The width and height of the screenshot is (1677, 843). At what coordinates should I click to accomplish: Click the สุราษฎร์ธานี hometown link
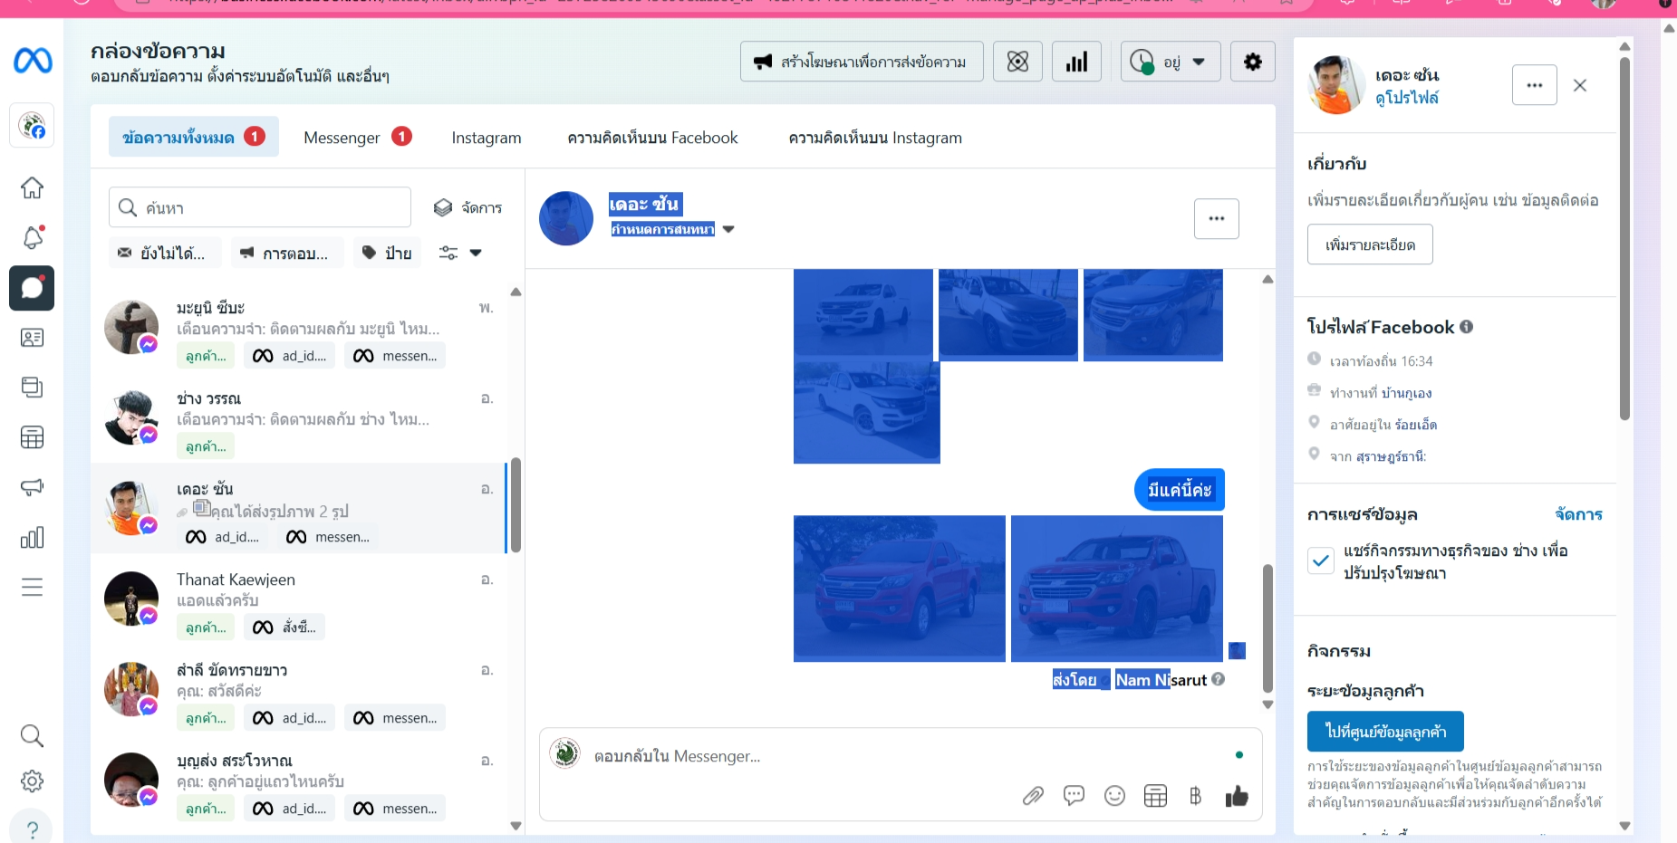[x=1391, y=456]
